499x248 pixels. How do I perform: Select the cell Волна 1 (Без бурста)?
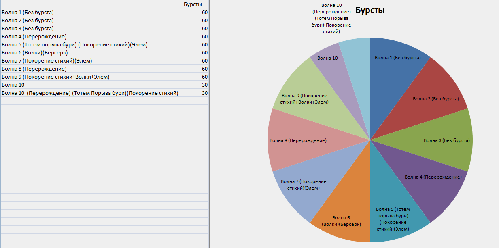(x=91, y=12)
